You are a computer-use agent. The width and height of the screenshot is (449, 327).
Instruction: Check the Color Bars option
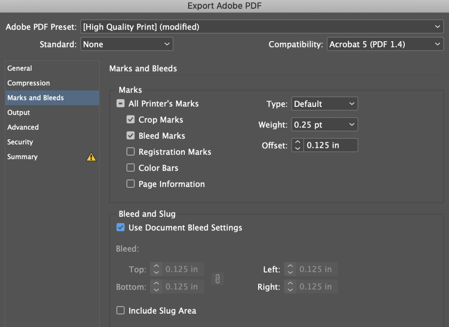pos(131,167)
